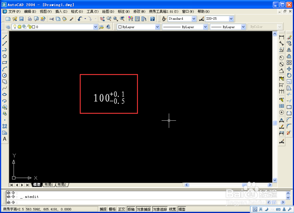Select the Multiline Text 'A' tool
Viewport: 294px width, 213px height.
5,139
